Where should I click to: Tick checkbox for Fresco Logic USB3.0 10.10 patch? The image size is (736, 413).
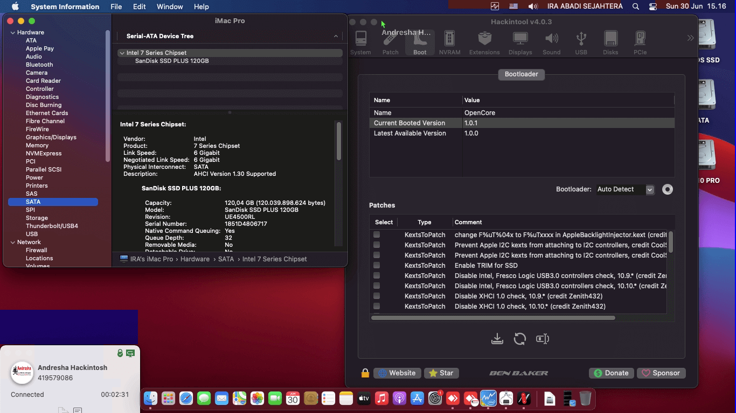coord(377,286)
